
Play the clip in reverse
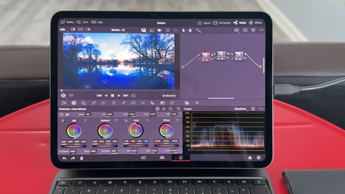[106, 95]
